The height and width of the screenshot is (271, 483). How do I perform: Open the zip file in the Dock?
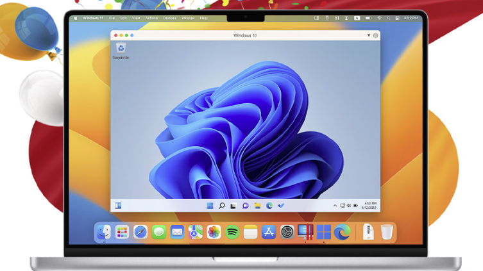point(368,232)
